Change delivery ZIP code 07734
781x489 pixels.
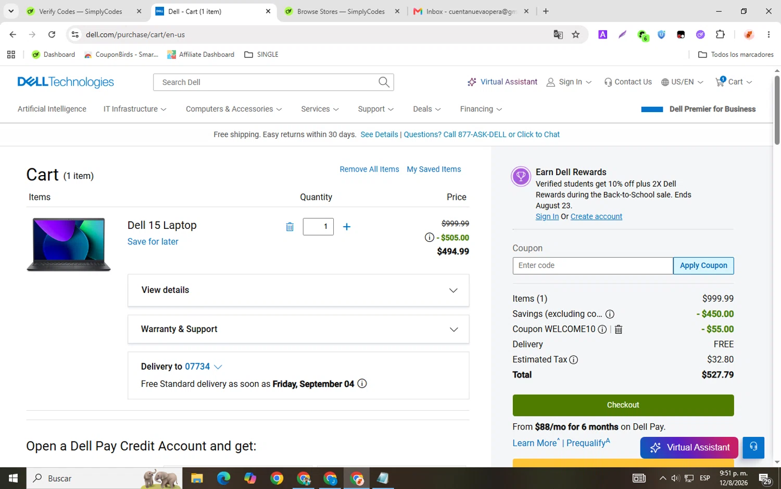coord(203,366)
